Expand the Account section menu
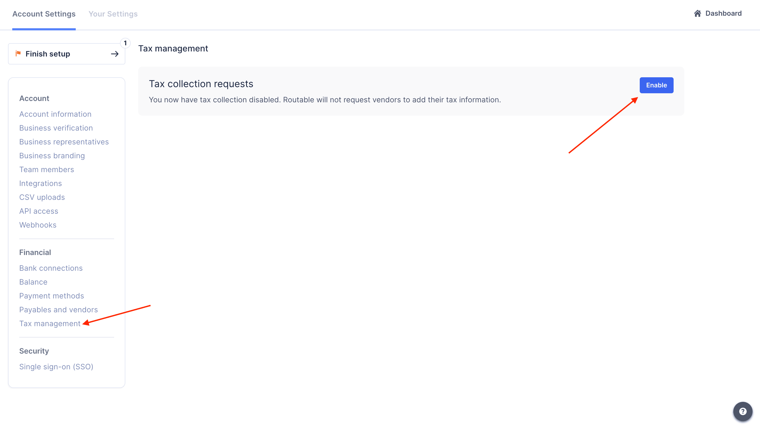 point(34,98)
